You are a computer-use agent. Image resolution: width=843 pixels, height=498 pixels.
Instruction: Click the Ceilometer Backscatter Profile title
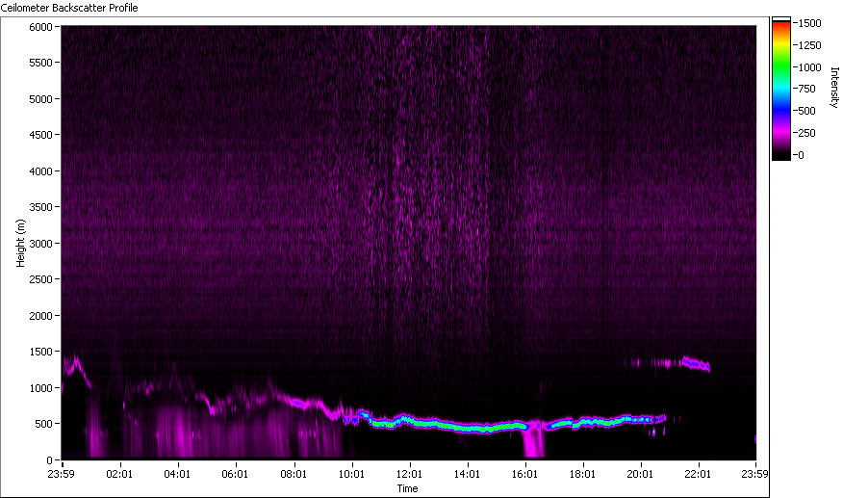coord(69,8)
